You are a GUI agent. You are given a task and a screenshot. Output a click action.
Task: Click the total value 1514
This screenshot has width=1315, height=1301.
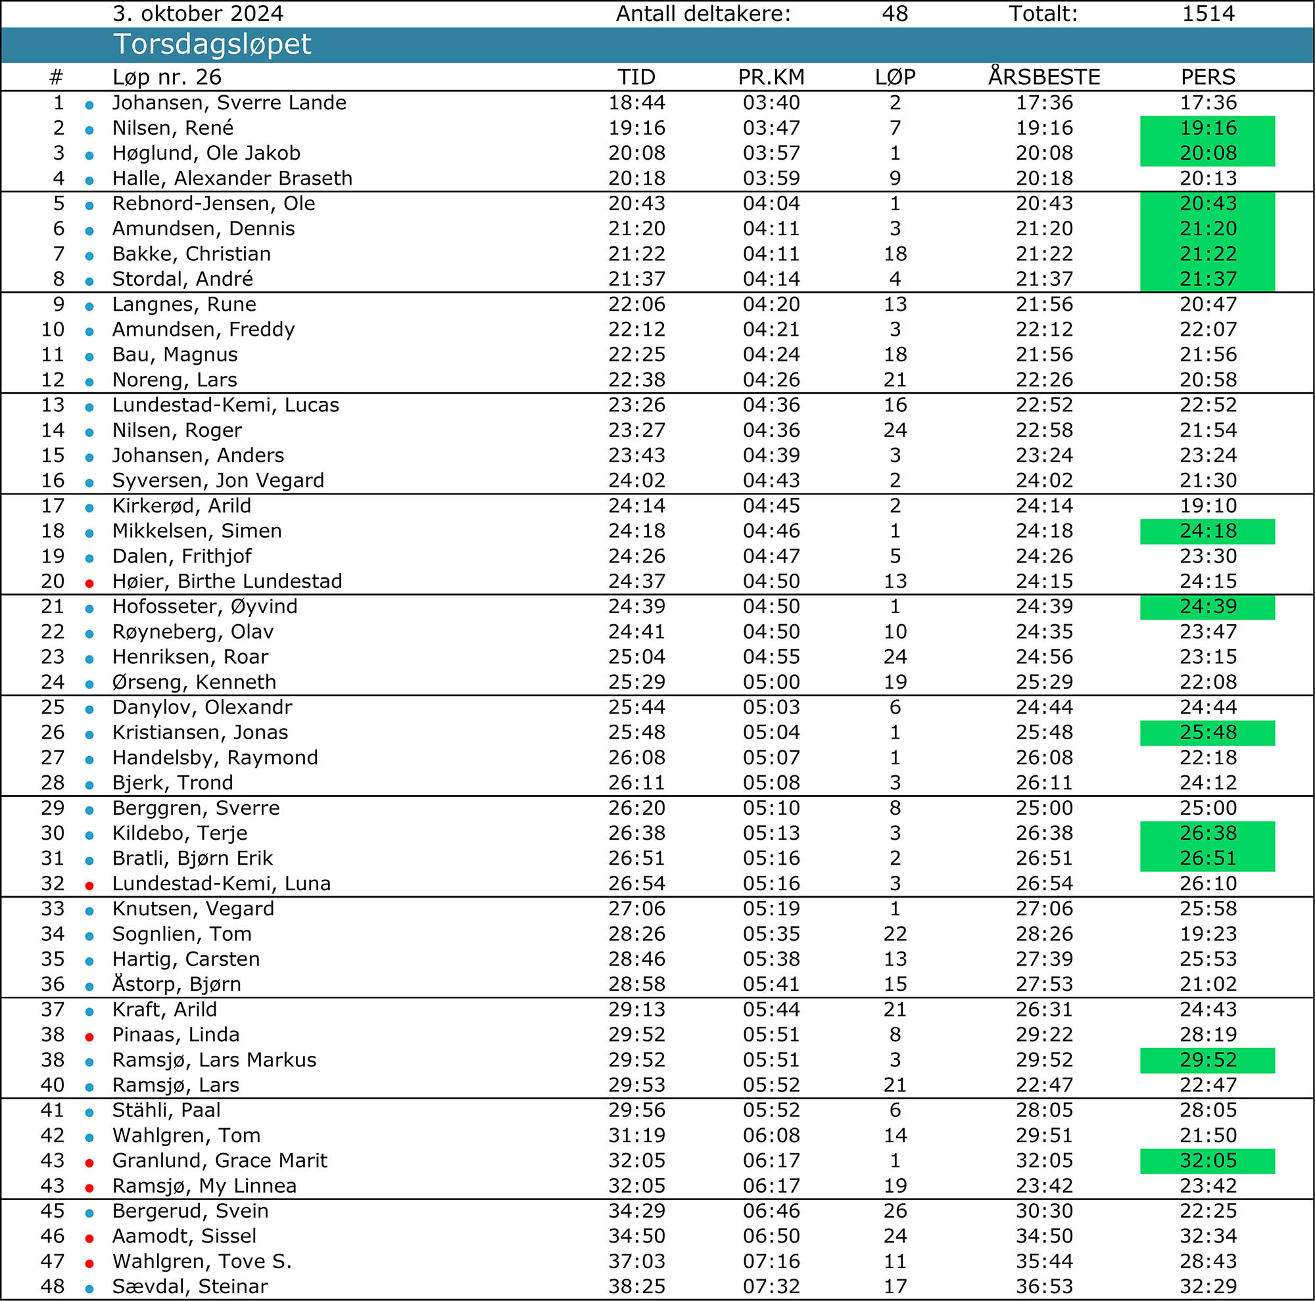[x=1208, y=14]
